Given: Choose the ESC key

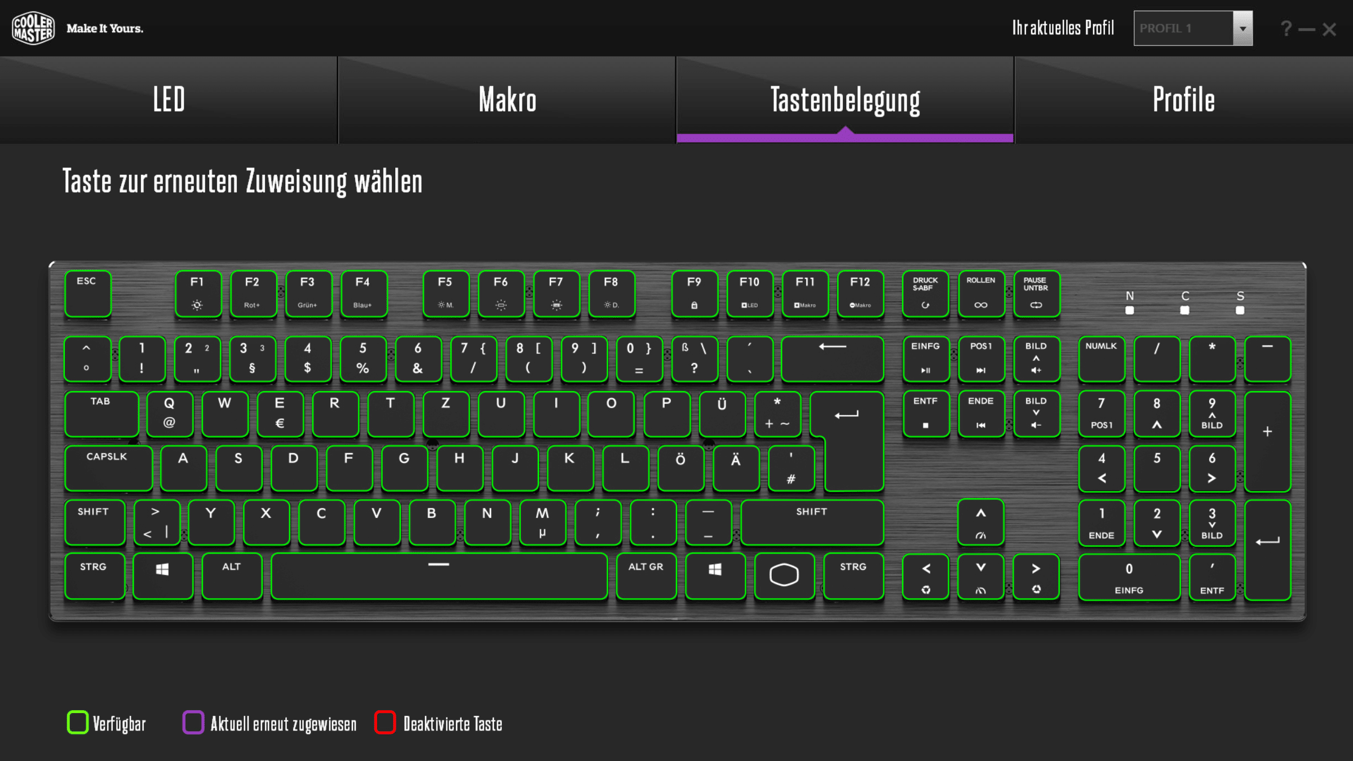Looking at the screenshot, I should [x=87, y=294].
